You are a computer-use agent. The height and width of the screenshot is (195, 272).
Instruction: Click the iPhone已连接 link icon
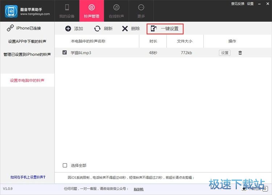pyautogui.click(x=10, y=28)
